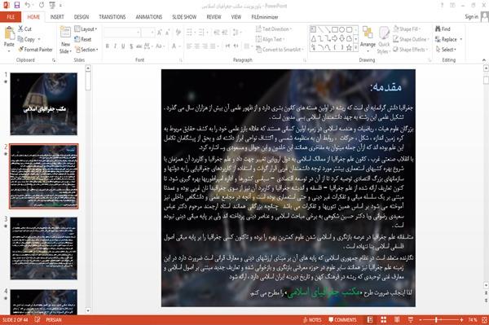Save the presentation from Quick Access Toolbar
Viewport: 489px width, 325px height.
17,6
